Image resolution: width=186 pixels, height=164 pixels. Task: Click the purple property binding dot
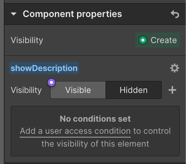51,82
